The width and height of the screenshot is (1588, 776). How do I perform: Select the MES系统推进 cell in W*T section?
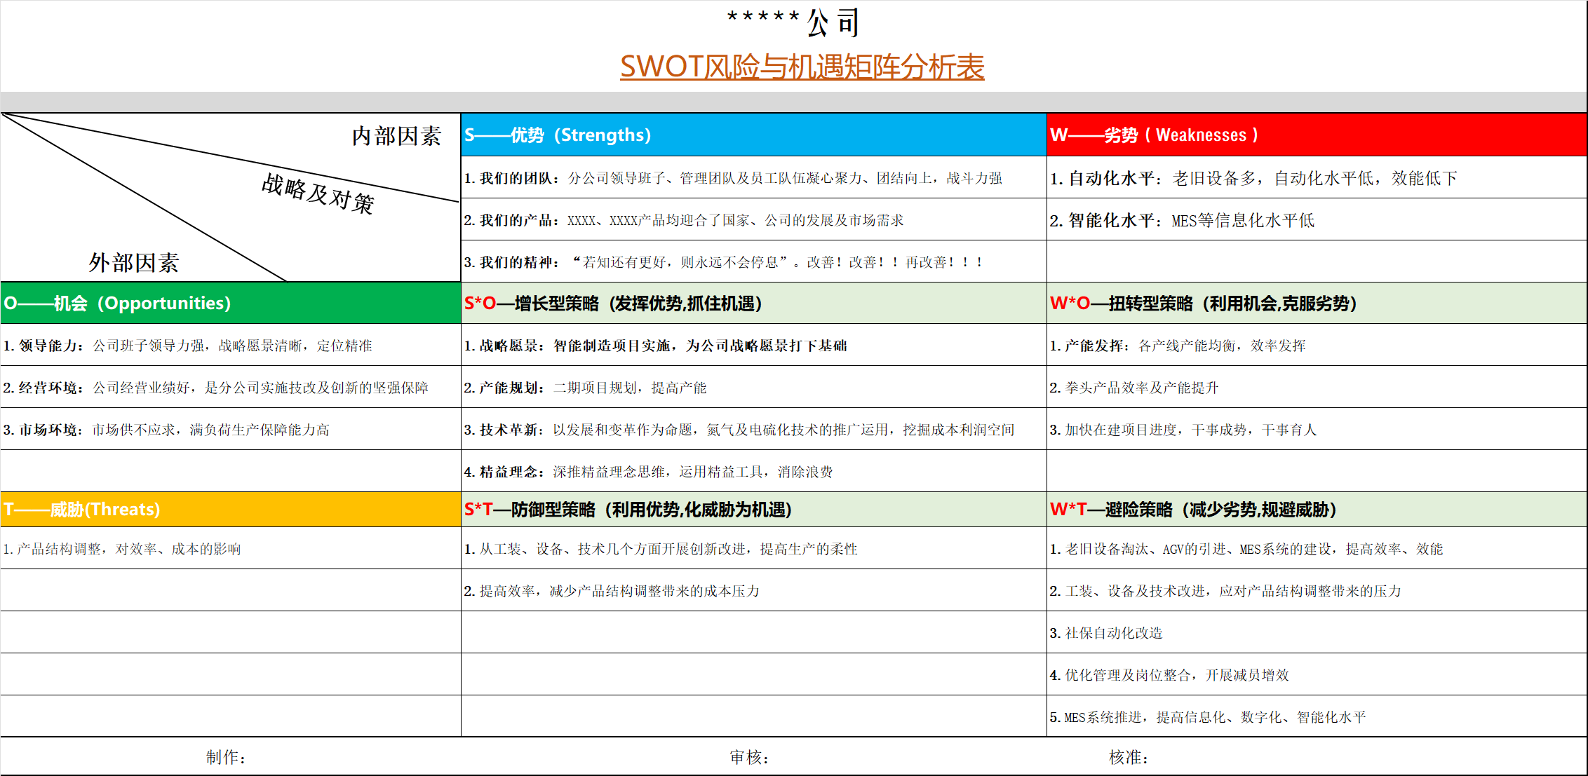[1207, 717]
